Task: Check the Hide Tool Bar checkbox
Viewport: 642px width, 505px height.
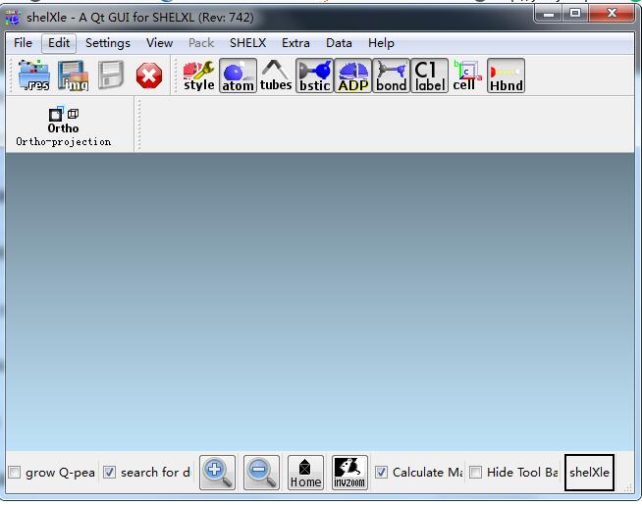Action: [x=475, y=473]
